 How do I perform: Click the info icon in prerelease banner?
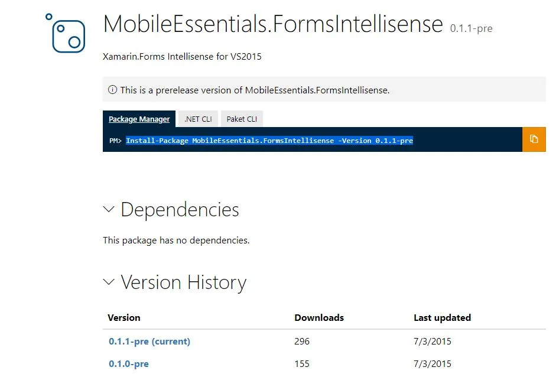point(112,90)
